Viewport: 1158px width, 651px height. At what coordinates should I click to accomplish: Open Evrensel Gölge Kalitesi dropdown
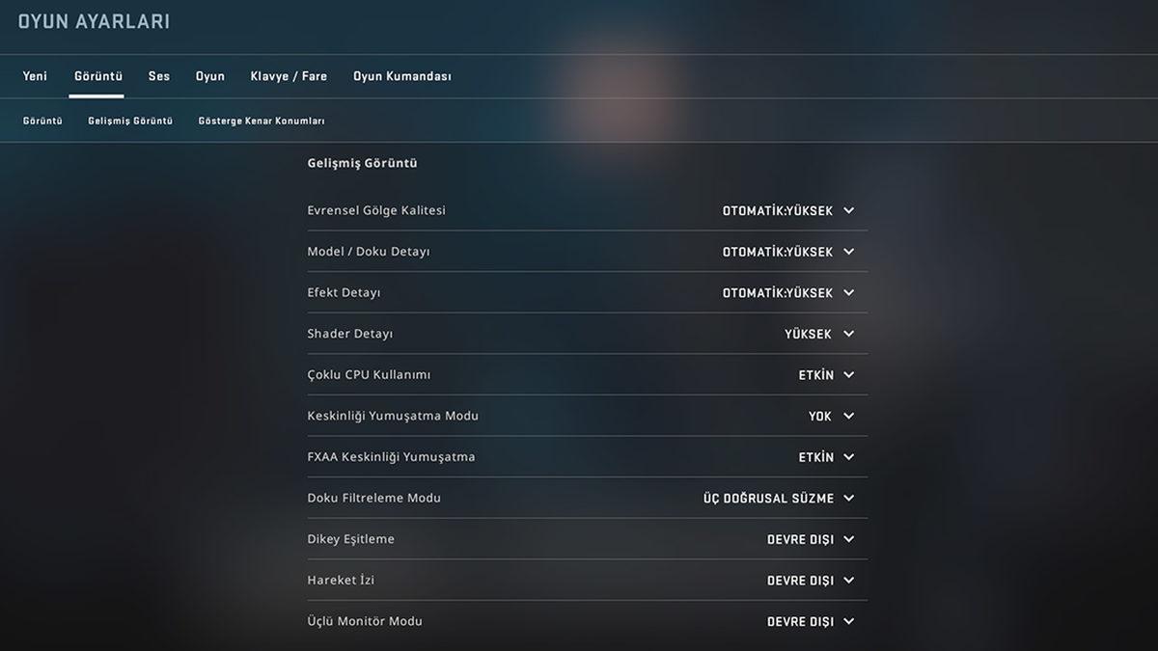point(787,210)
